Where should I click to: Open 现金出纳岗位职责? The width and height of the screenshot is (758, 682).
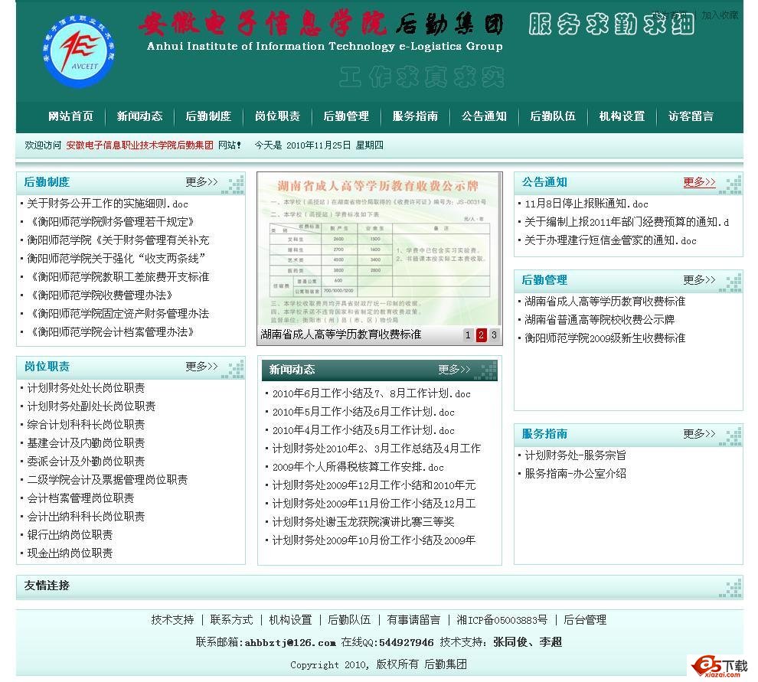(x=70, y=553)
